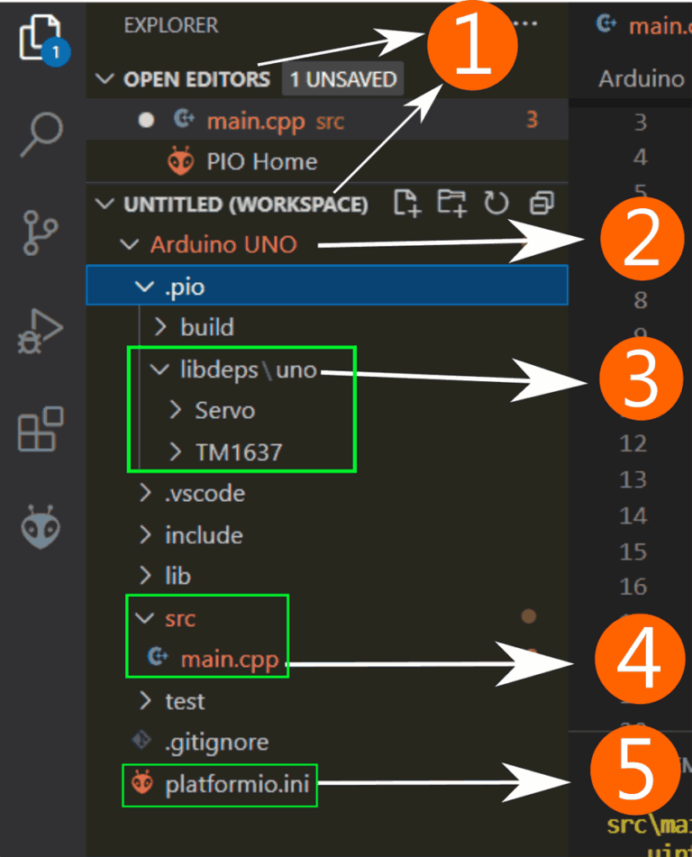Click line number 14 in the editor gutter

click(633, 515)
